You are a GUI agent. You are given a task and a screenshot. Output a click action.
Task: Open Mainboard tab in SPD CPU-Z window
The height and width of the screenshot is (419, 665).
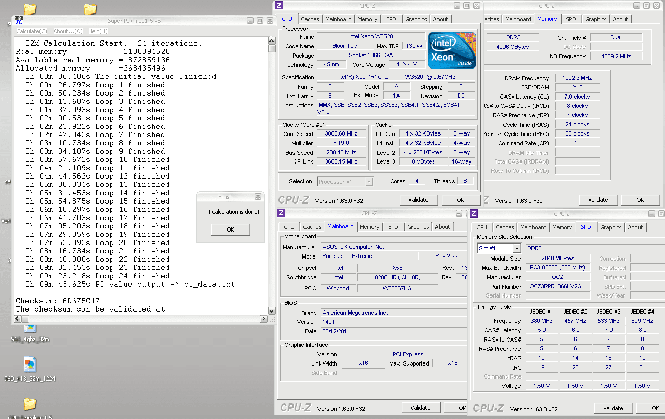533,227
